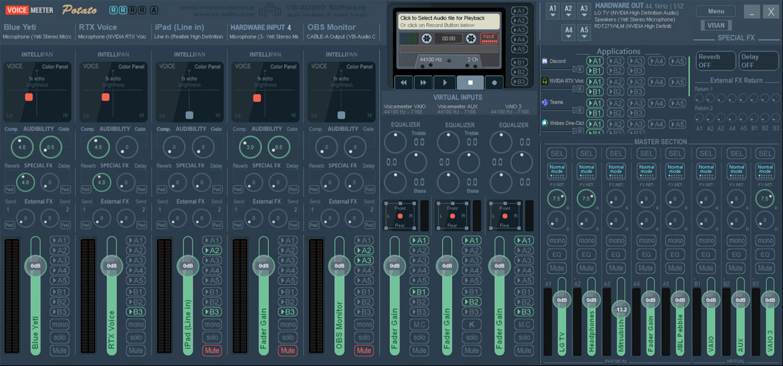The height and width of the screenshot is (366, 783).
Task: Click the K button on Voicemeeter AUX
Action: pyautogui.click(x=471, y=324)
